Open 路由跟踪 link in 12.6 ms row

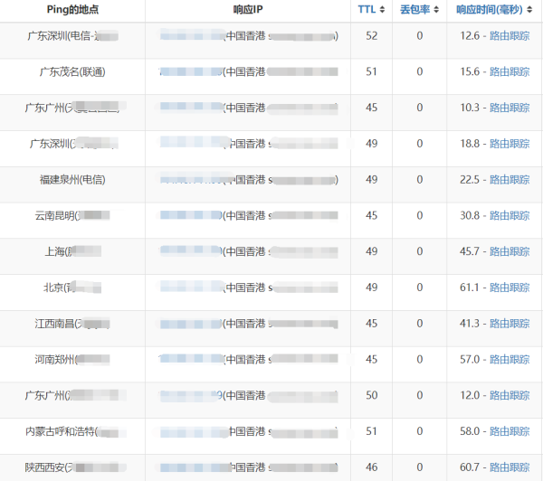coord(510,35)
